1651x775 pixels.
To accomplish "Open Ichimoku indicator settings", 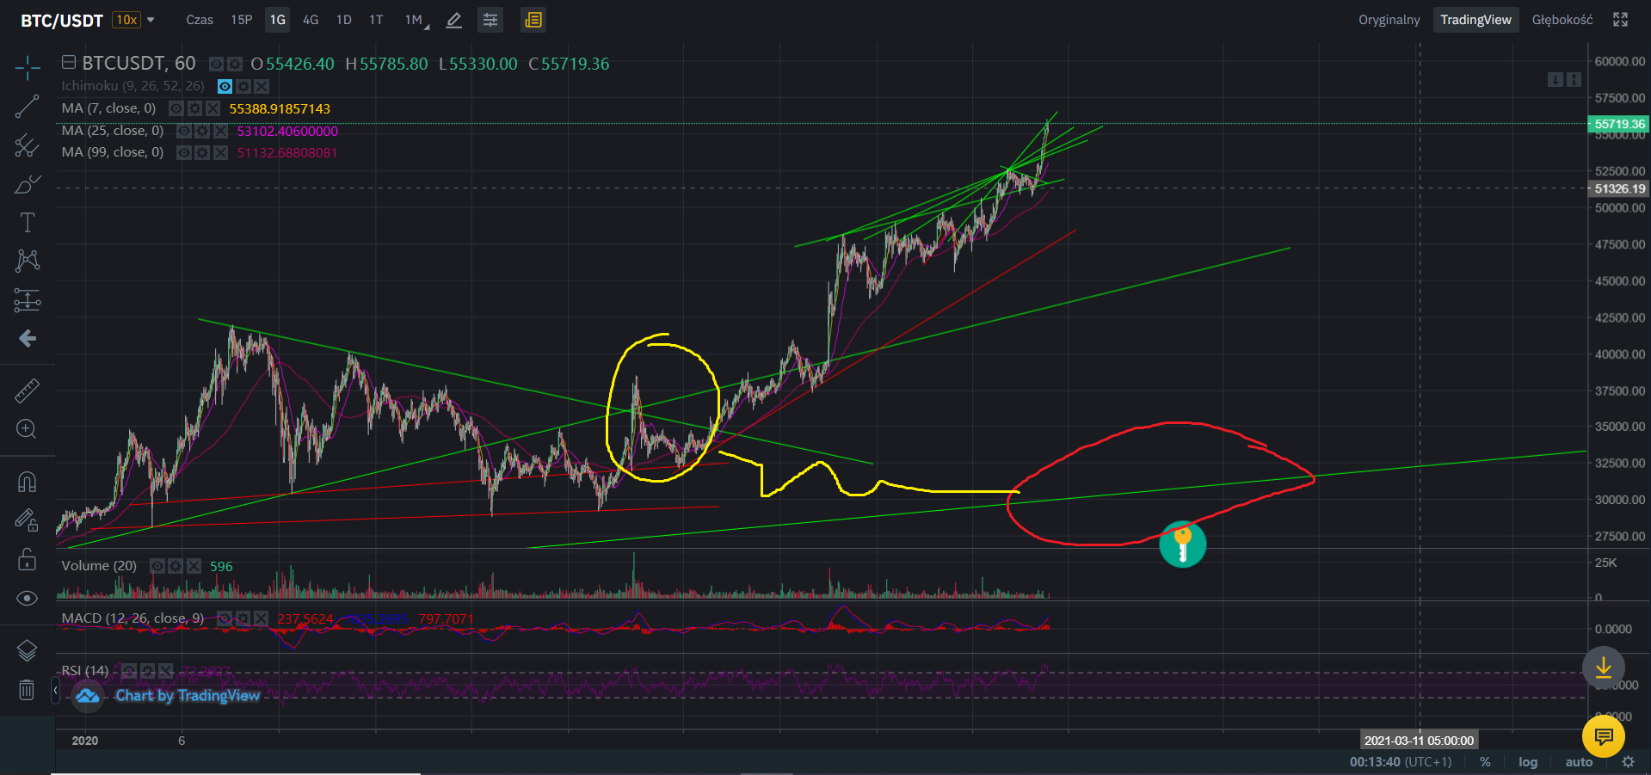I will (x=243, y=86).
